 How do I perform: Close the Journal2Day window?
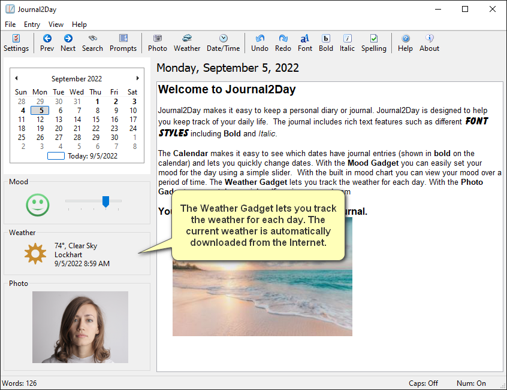pyautogui.click(x=493, y=9)
